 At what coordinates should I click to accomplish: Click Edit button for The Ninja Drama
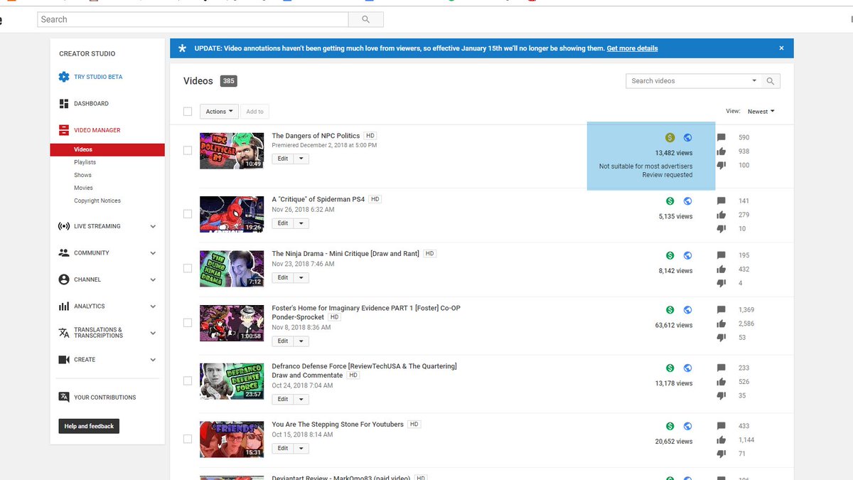point(283,278)
